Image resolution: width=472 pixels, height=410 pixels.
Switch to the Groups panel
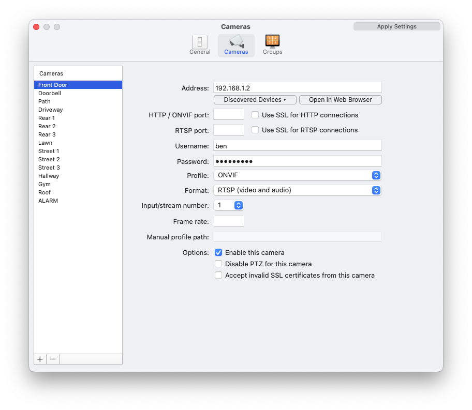[x=272, y=45]
